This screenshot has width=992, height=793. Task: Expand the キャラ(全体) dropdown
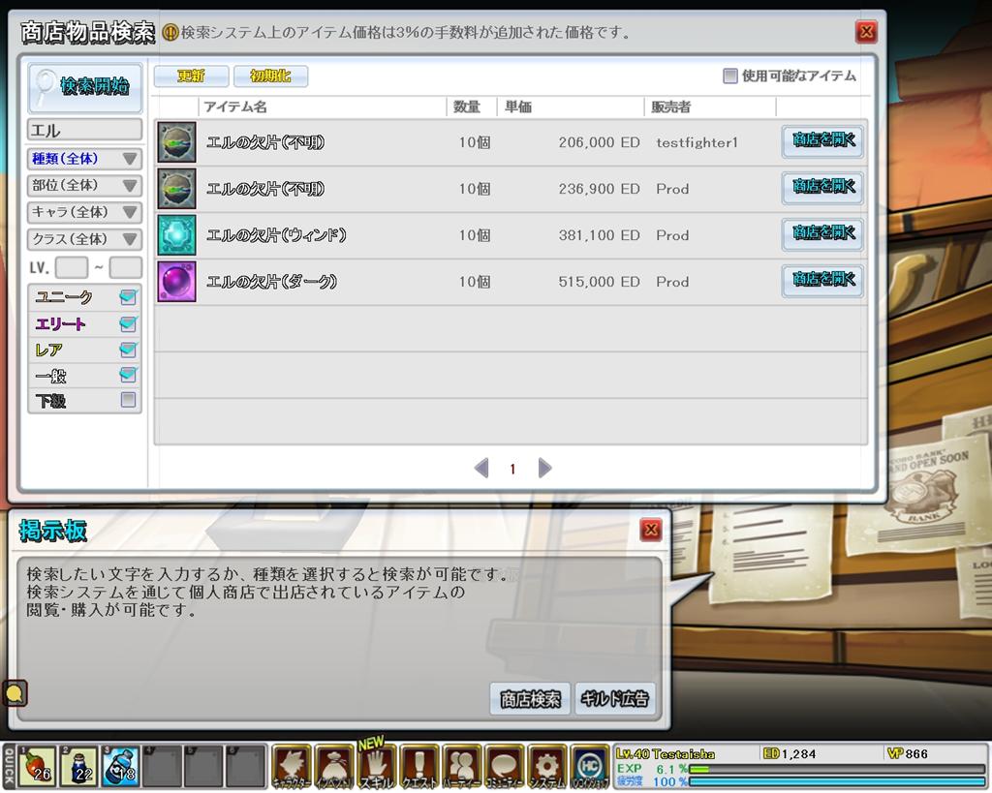click(x=84, y=212)
